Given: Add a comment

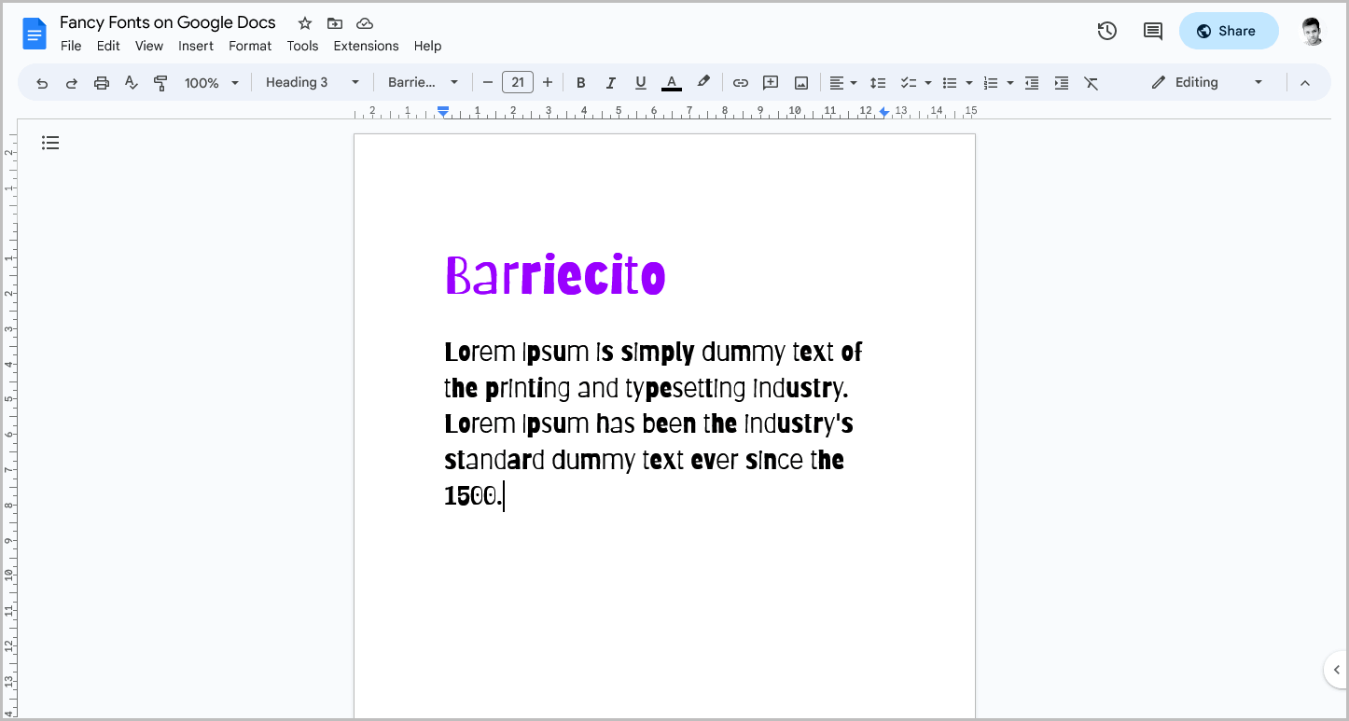Looking at the screenshot, I should [x=771, y=82].
